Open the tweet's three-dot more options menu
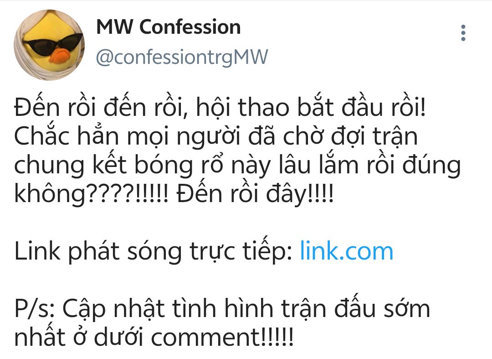The width and height of the screenshot is (492, 359). click(x=463, y=33)
